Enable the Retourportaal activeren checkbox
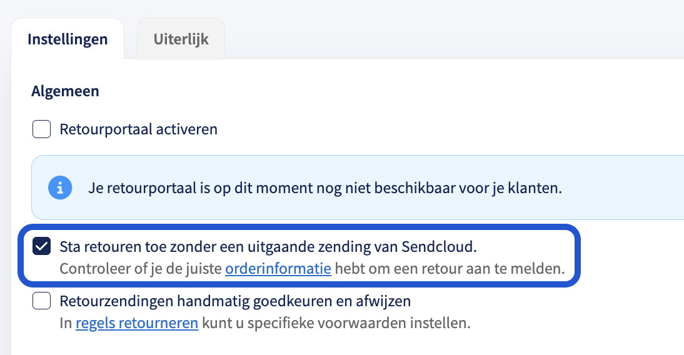The image size is (684, 355). tap(41, 129)
